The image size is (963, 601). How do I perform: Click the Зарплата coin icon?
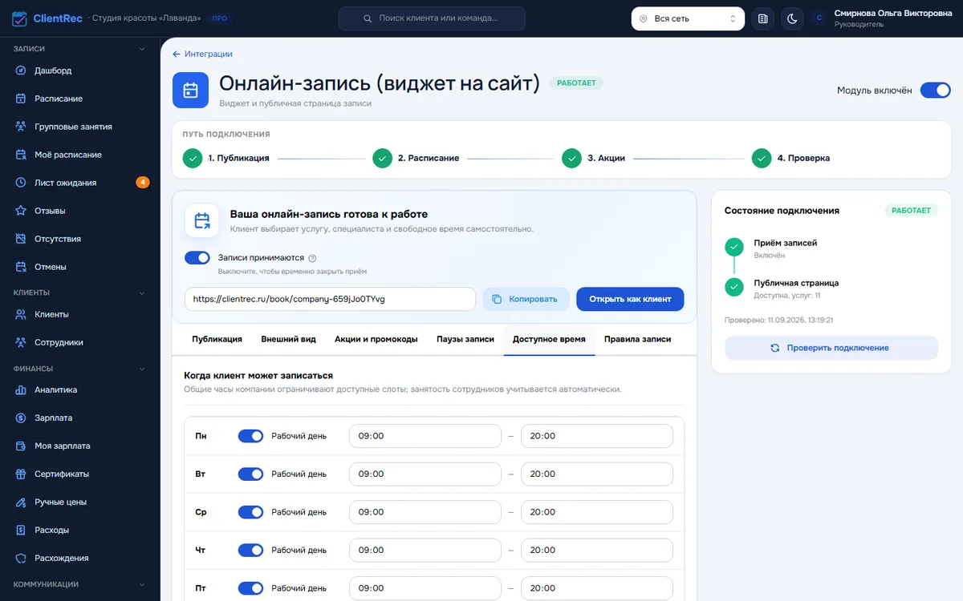21,417
